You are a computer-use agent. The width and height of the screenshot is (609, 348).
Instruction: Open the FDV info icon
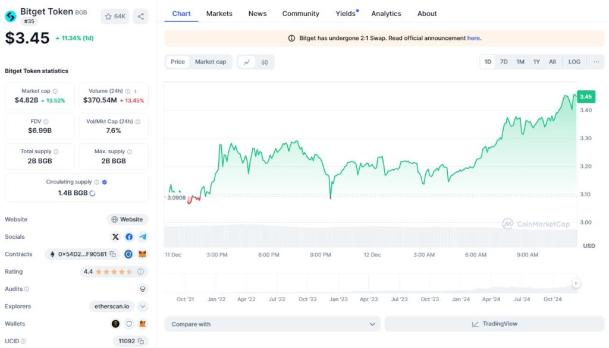point(46,122)
